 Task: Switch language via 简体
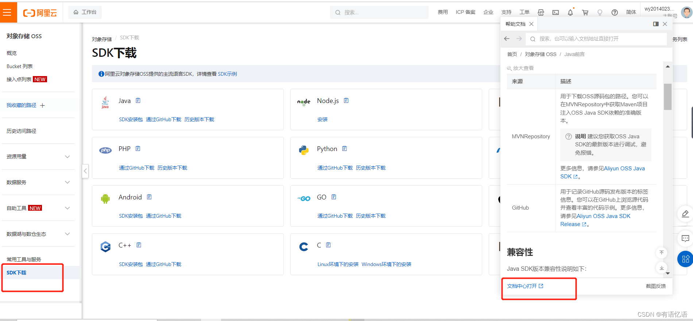pos(631,12)
